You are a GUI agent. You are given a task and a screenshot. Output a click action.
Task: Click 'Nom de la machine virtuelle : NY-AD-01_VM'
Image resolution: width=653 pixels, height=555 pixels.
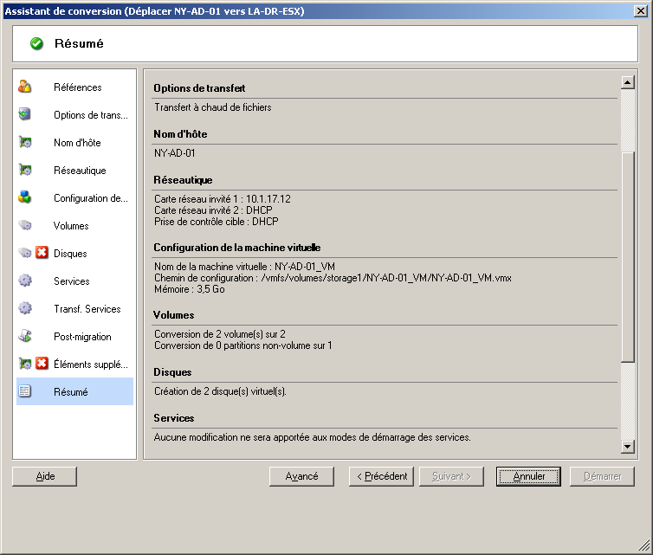click(x=244, y=267)
